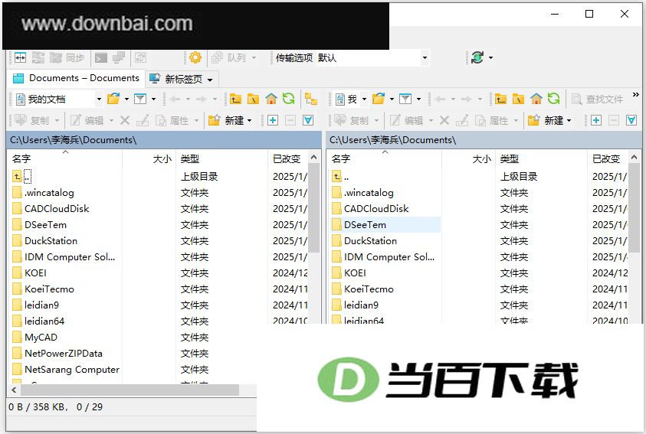Screen dimensions: 646x434
Task: Refresh the left panel with green arrows icon
Action: 288,99
